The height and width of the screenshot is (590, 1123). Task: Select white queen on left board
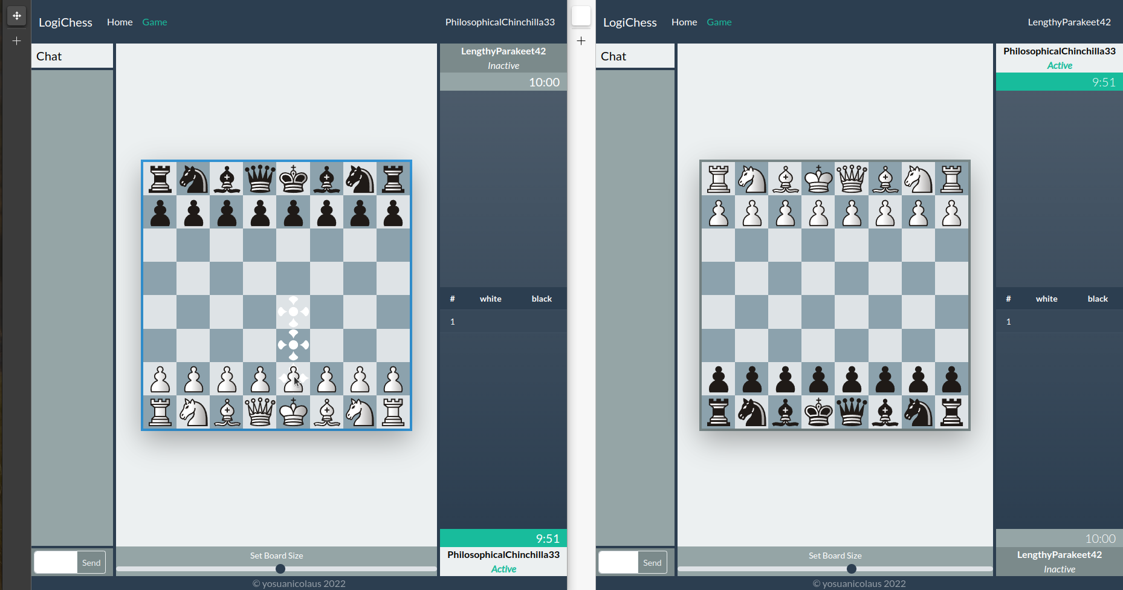click(x=260, y=412)
